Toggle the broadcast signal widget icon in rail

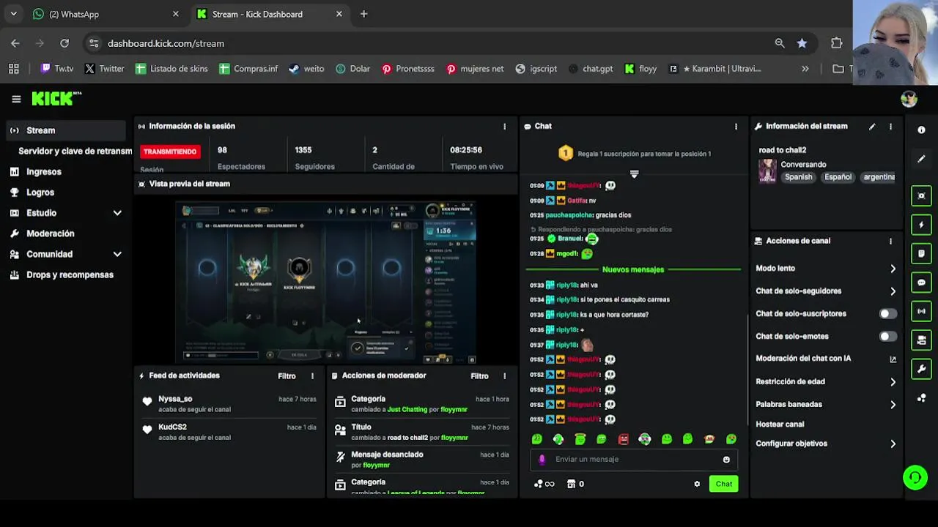coord(921,311)
